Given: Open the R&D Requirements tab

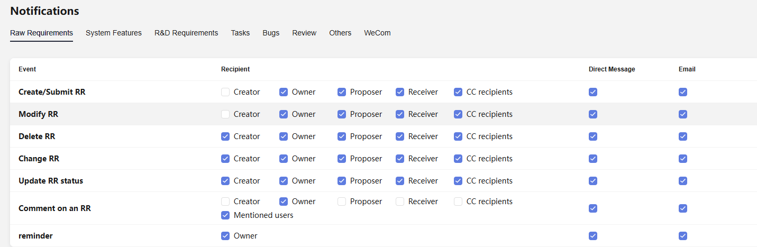Looking at the screenshot, I should click(186, 33).
